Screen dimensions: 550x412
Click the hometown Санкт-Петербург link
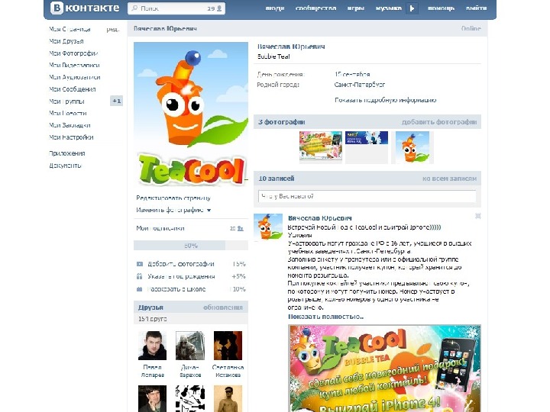(x=360, y=85)
